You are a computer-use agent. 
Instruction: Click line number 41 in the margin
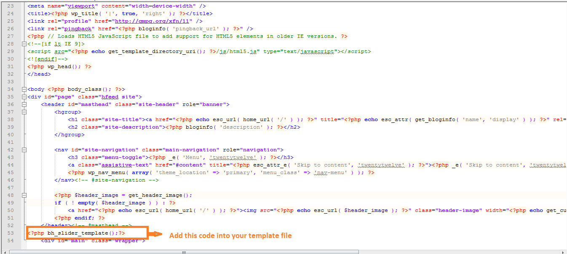click(11, 142)
